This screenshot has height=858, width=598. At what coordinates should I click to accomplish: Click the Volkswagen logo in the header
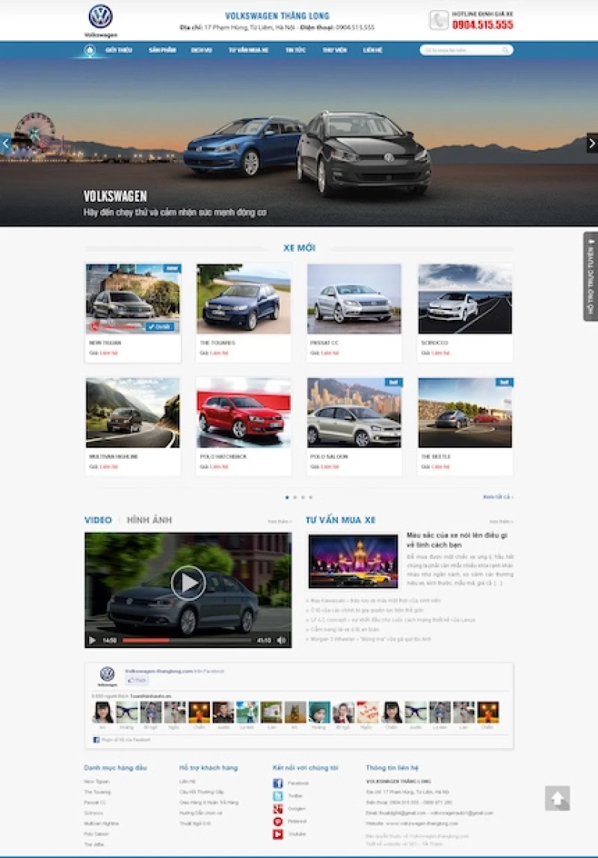point(100,17)
